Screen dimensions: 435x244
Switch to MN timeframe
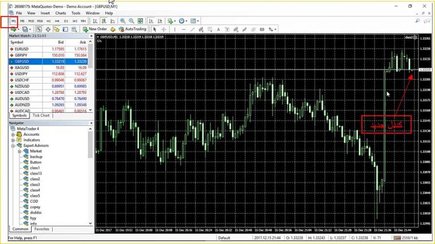[x=83, y=21]
